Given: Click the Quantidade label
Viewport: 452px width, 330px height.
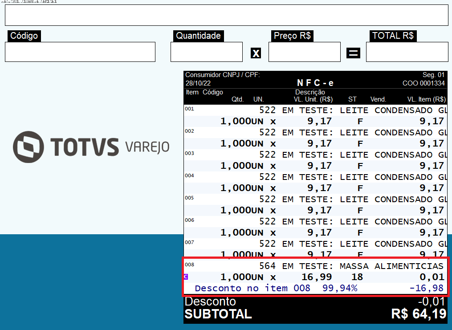Looking at the screenshot, I should [x=198, y=36].
